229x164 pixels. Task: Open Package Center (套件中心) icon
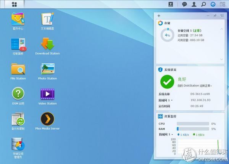coord(18,19)
